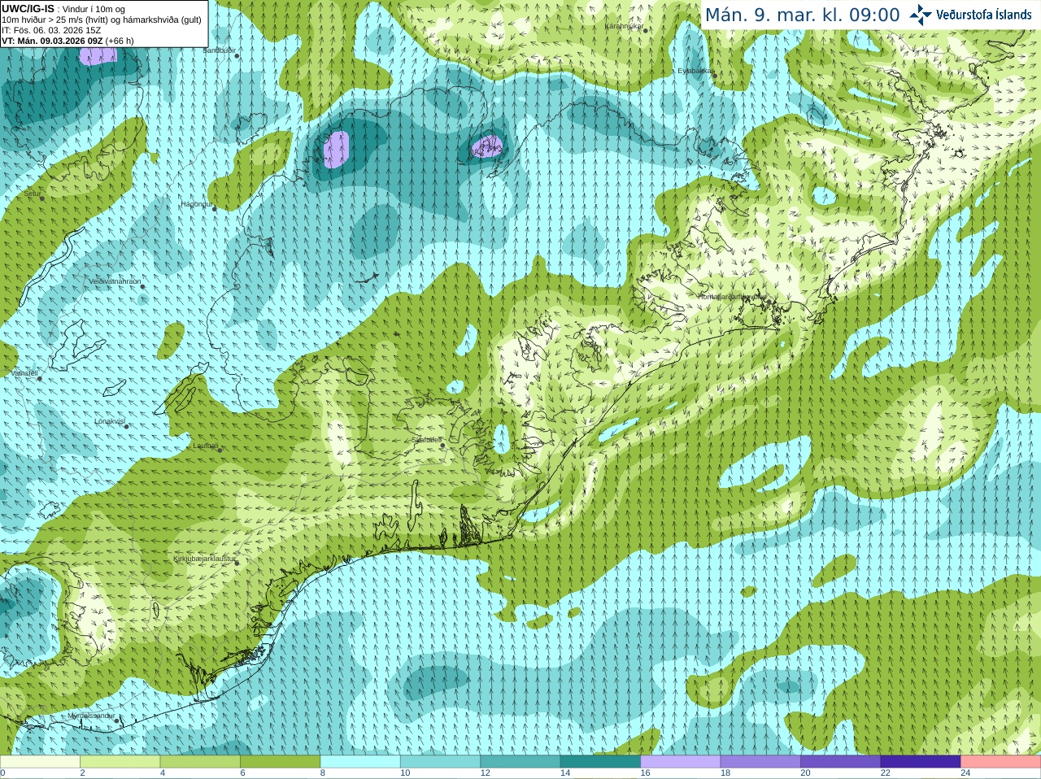Click the Veiðivatnahraun place label
This screenshot has width=1041, height=779.
[115, 281]
